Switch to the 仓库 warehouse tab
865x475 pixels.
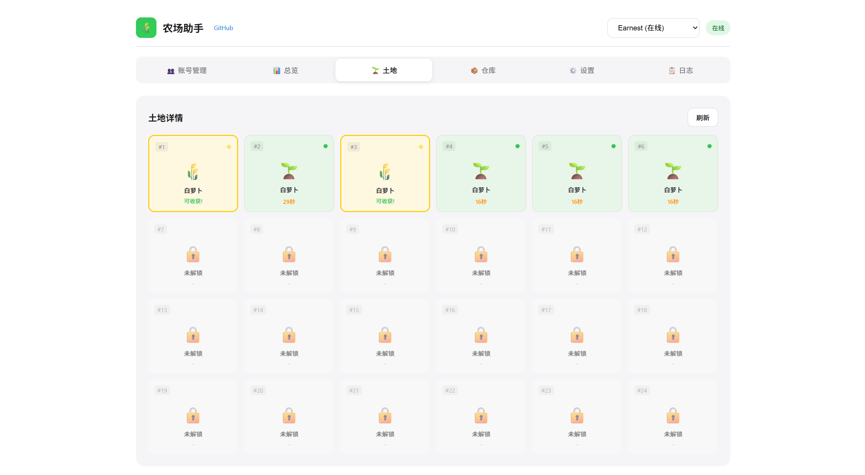[483, 70]
